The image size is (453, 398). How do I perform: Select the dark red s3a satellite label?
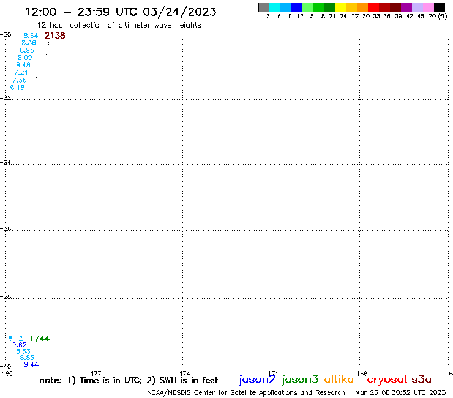point(421,380)
